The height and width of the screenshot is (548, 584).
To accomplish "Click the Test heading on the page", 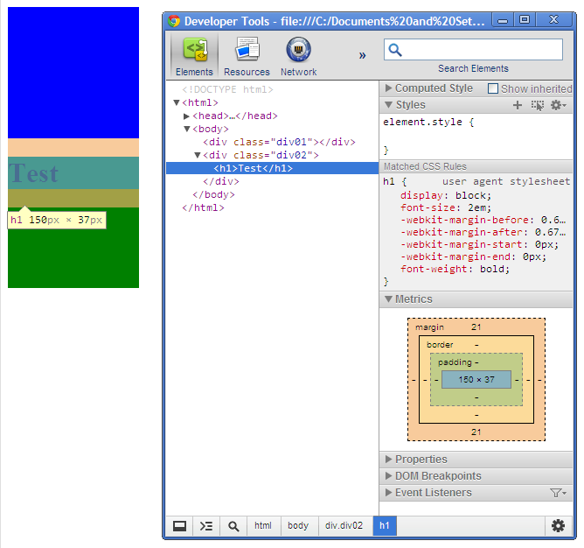I will click(x=34, y=173).
